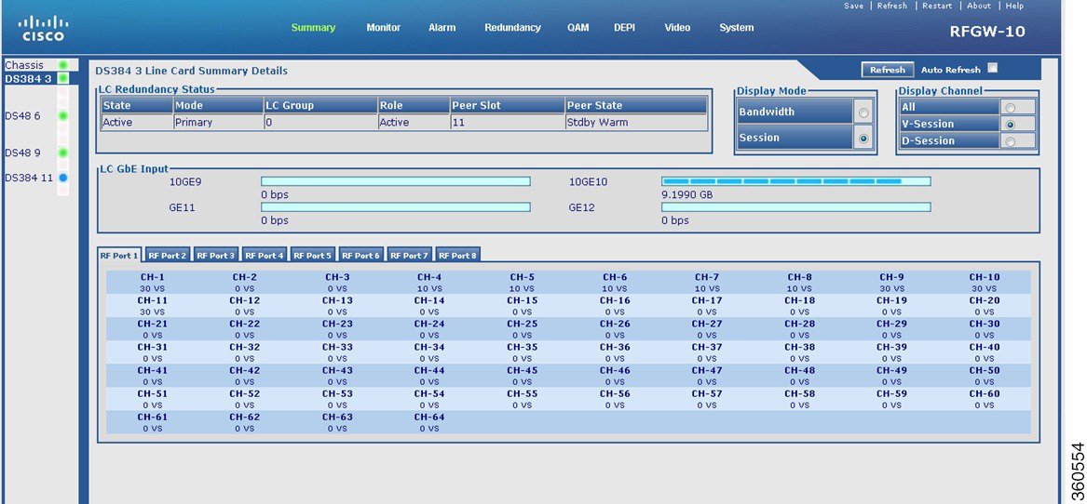Click channel CH-9
1087x504 pixels.
click(x=891, y=278)
